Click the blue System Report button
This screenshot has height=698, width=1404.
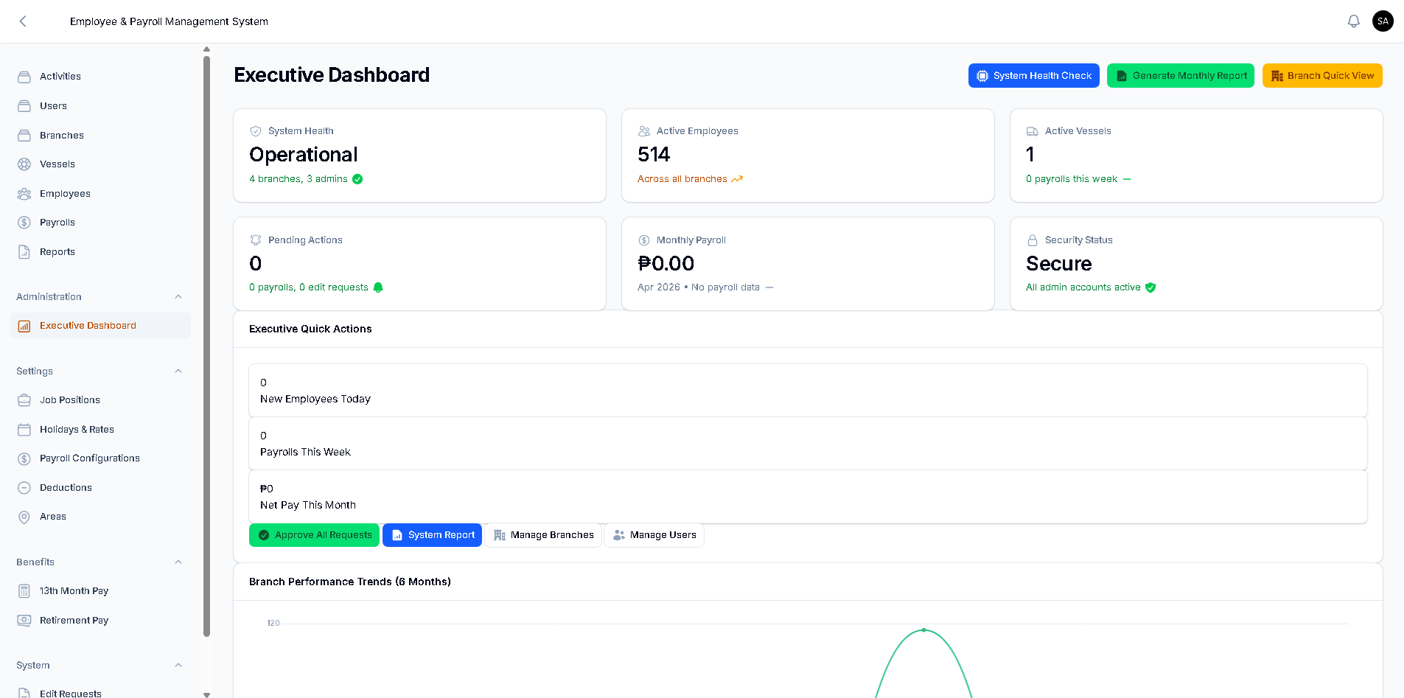tap(432, 535)
